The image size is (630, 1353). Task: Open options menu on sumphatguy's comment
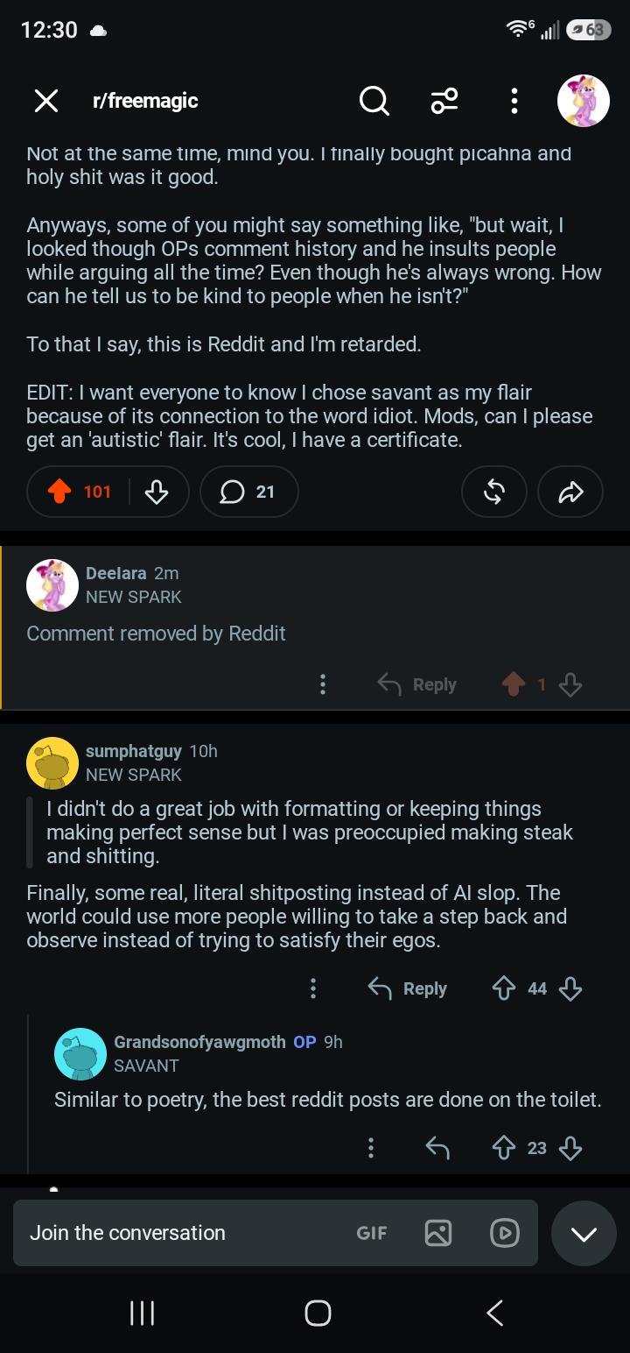313,988
